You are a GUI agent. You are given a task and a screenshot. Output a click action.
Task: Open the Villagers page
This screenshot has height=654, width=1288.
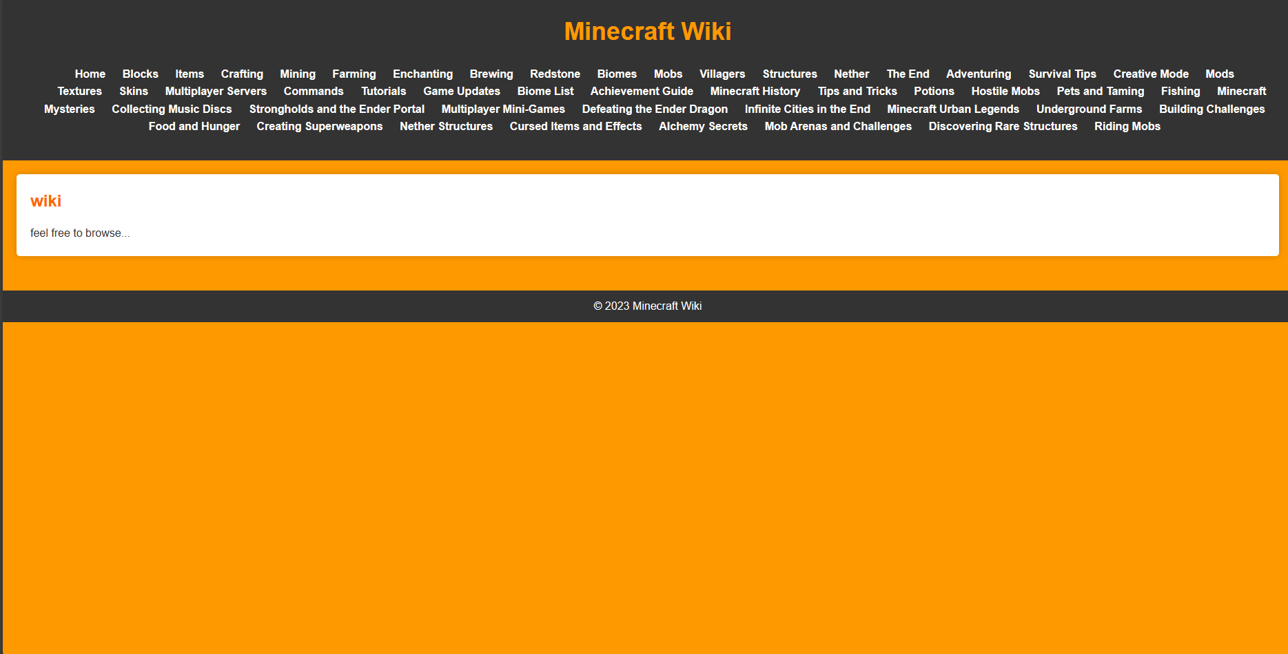(x=722, y=74)
